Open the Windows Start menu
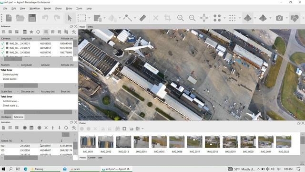The width and height of the screenshot is (305, 172). click(x=3, y=169)
